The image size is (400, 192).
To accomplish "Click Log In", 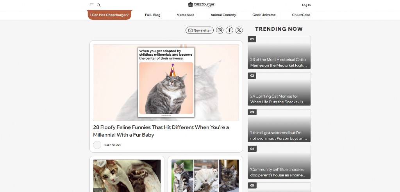I will pyautogui.click(x=306, y=5).
